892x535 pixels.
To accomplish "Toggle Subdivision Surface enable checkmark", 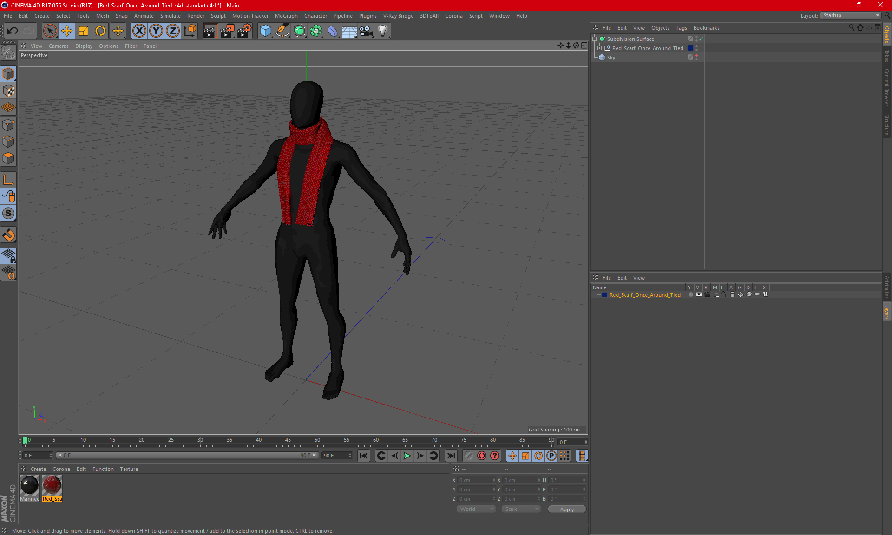I will (x=701, y=39).
